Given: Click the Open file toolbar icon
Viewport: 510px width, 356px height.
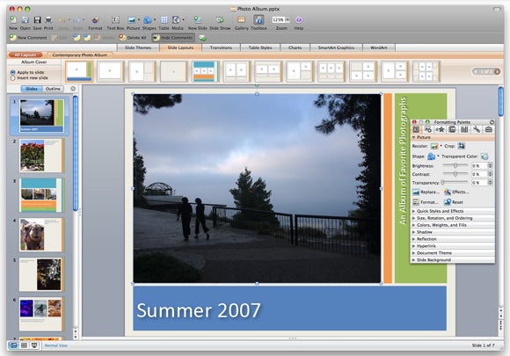Looking at the screenshot, I should point(25,20).
